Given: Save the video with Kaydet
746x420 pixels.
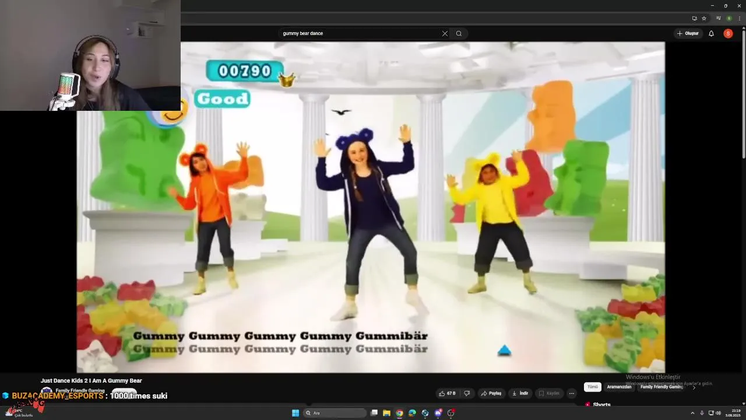Looking at the screenshot, I should (x=549, y=393).
